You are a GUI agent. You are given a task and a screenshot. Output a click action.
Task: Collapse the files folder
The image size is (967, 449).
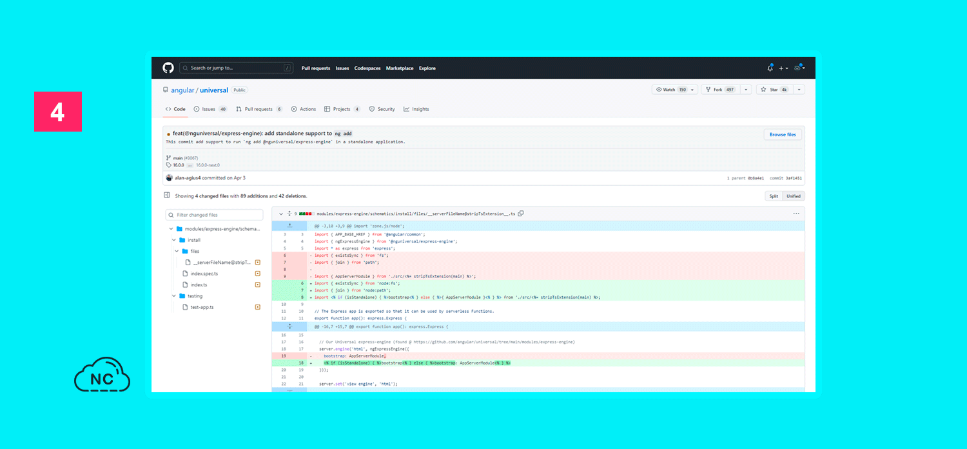pos(177,251)
